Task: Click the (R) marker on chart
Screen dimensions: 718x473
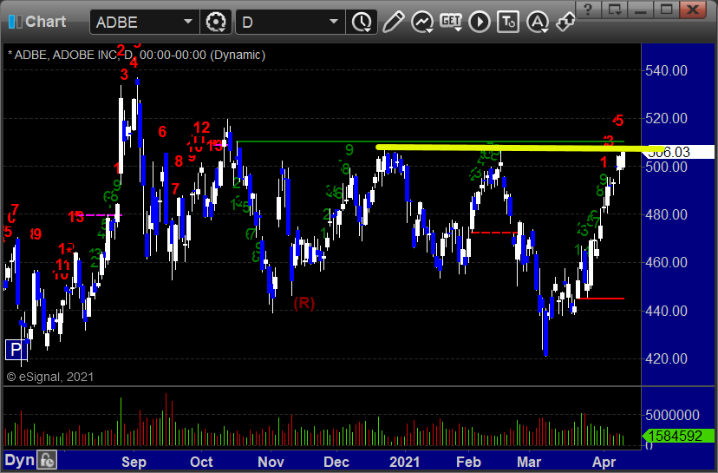Action: (304, 303)
